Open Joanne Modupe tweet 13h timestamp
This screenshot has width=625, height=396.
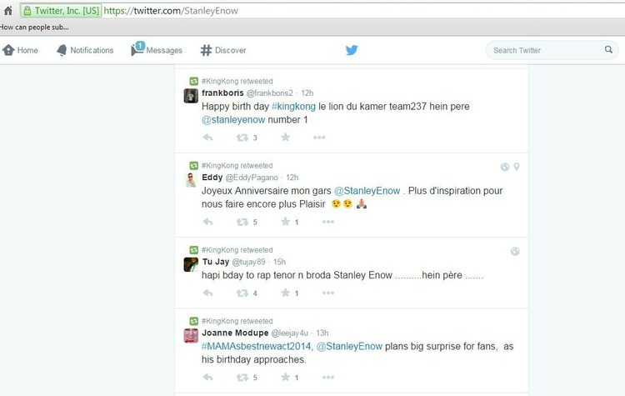322,333
